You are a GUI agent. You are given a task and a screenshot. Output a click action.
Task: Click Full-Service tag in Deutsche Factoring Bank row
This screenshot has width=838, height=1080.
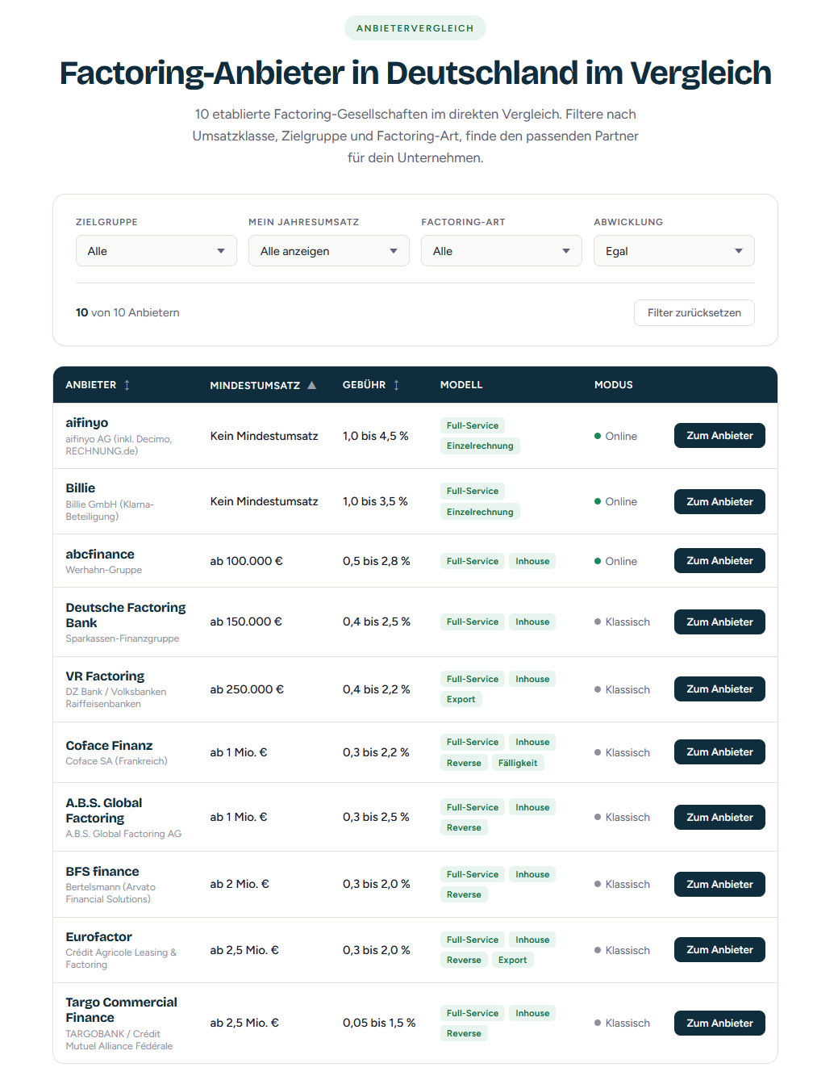click(473, 622)
